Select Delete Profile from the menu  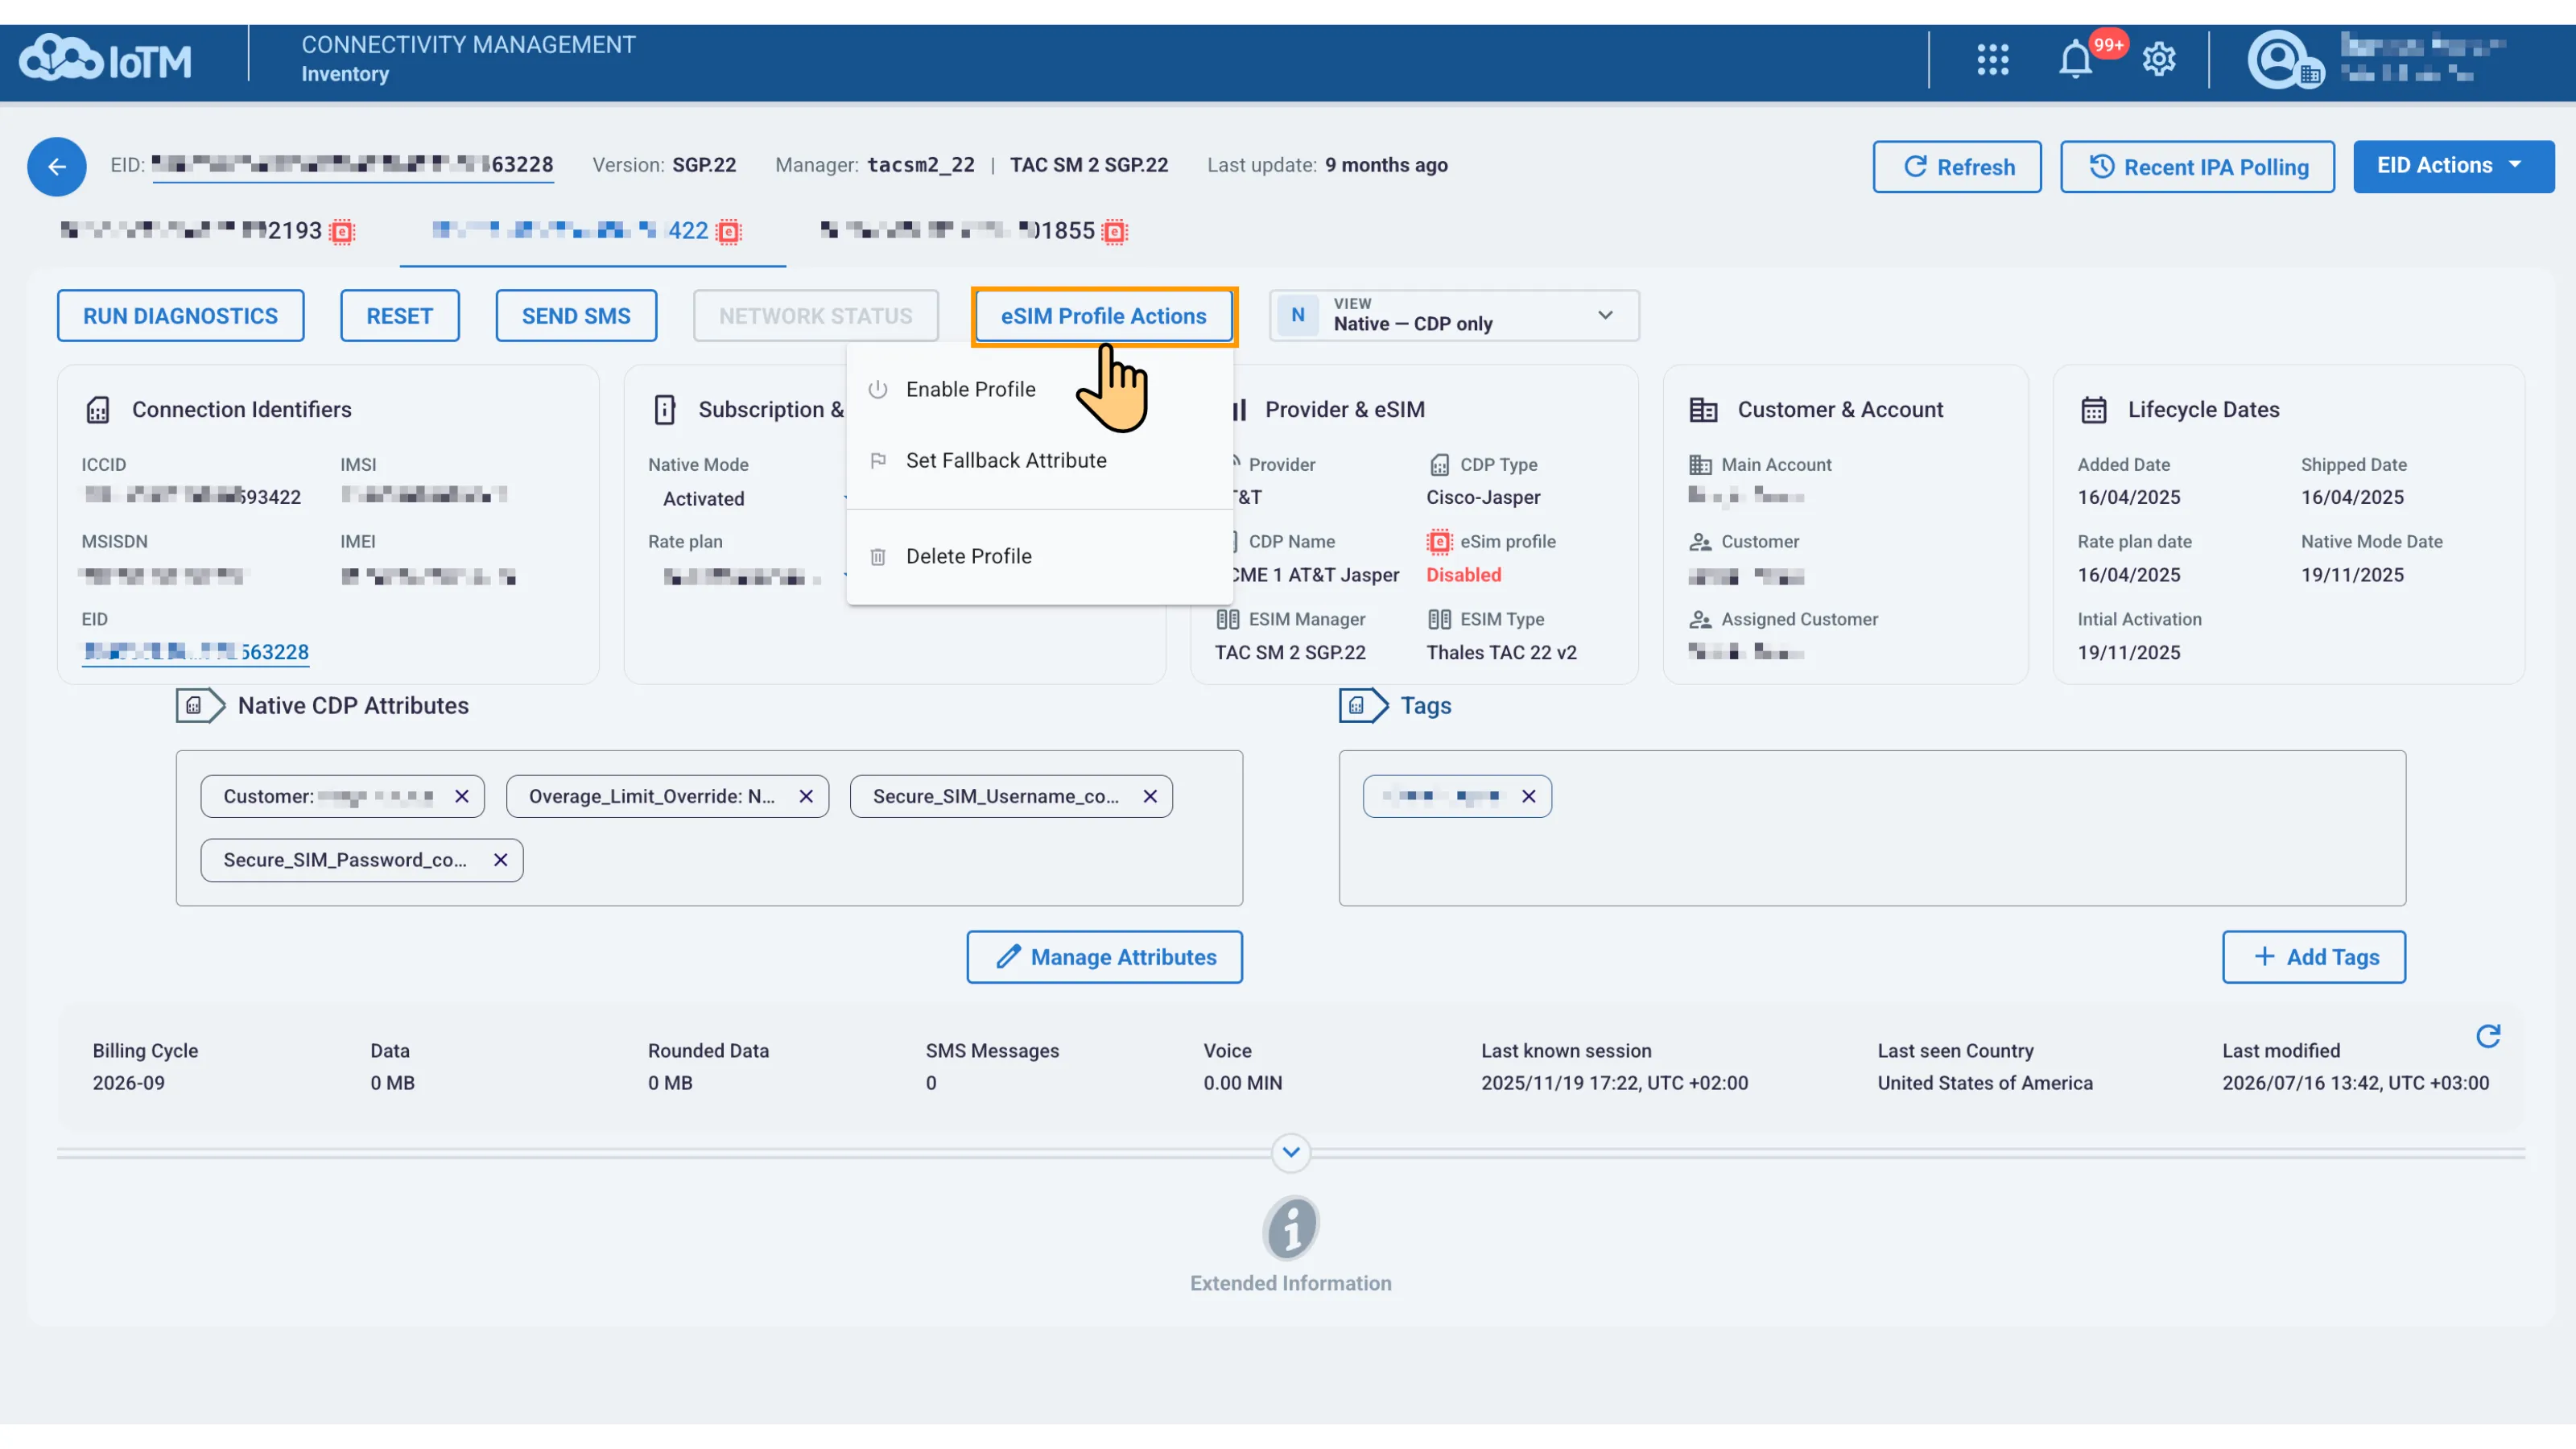pos(1039,557)
